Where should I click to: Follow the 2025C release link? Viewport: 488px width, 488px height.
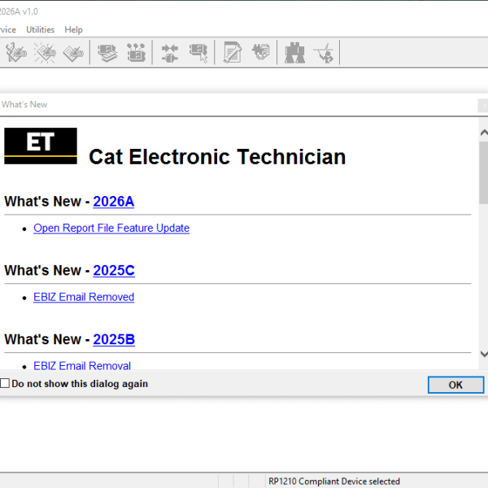[114, 271]
